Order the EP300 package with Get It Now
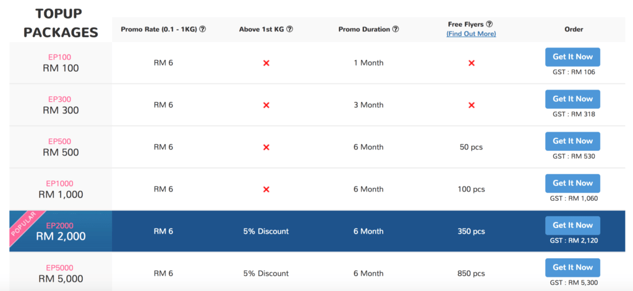633x291 pixels. pos(572,99)
